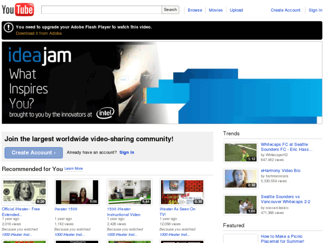The image size is (324, 243).
Task: Click Official iHeater - Free Extended title
Action: click(x=21, y=212)
